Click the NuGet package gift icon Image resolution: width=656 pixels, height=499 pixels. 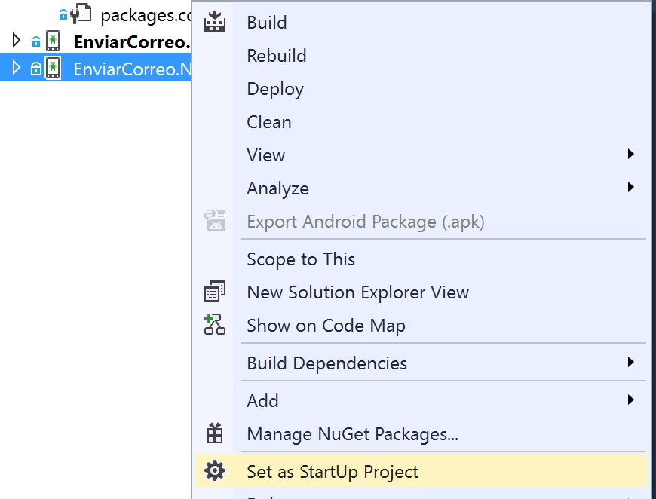click(215, 433)
